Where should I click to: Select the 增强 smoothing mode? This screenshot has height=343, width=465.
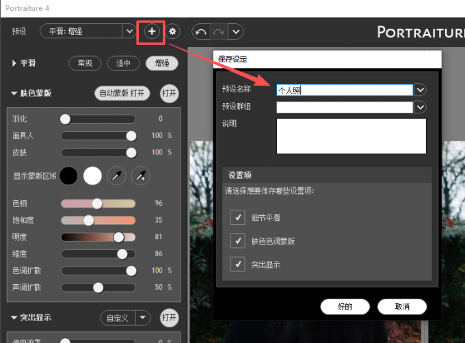(162, 63)
